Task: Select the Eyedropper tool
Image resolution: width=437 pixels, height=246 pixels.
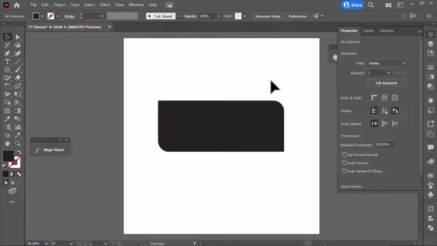Action: [x=8, y=119]
